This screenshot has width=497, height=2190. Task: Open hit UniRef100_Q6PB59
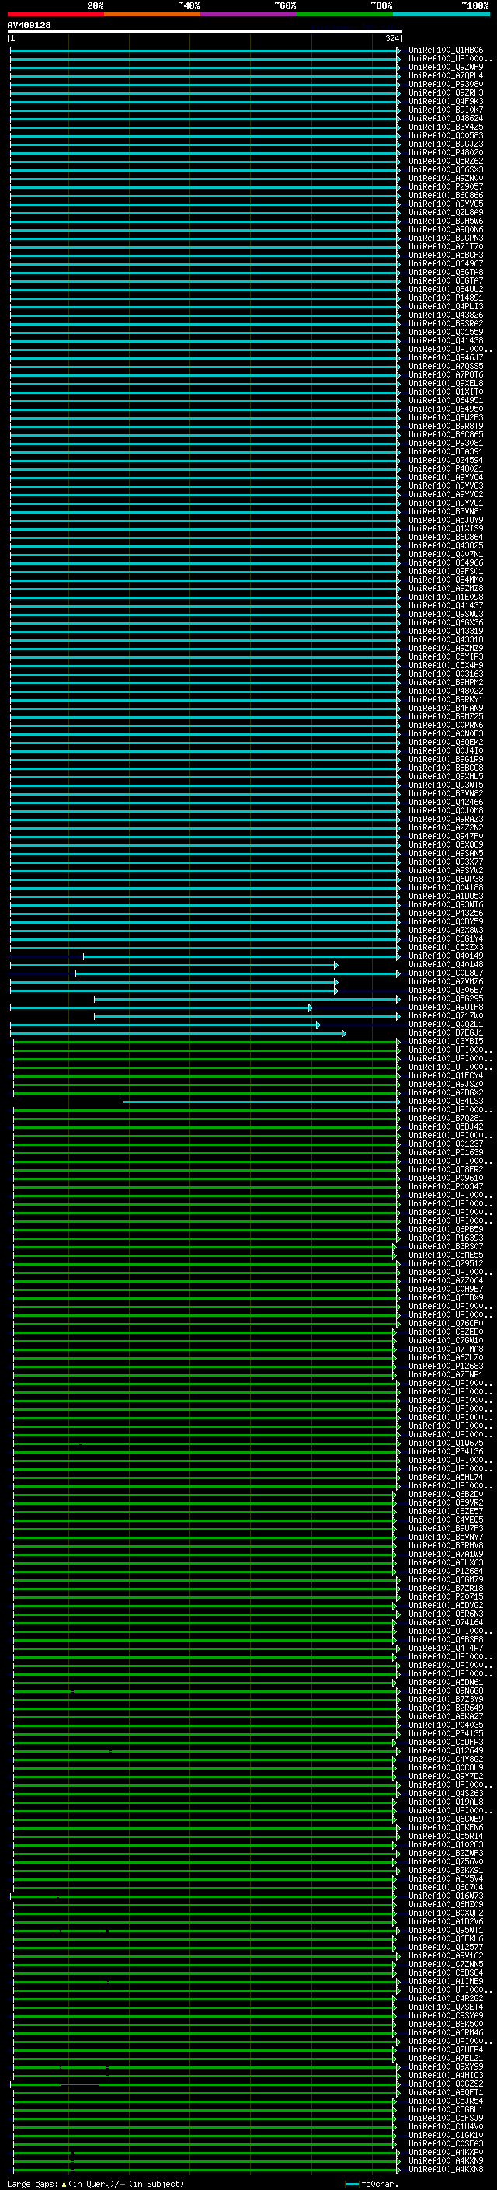tap(446, 1230)
